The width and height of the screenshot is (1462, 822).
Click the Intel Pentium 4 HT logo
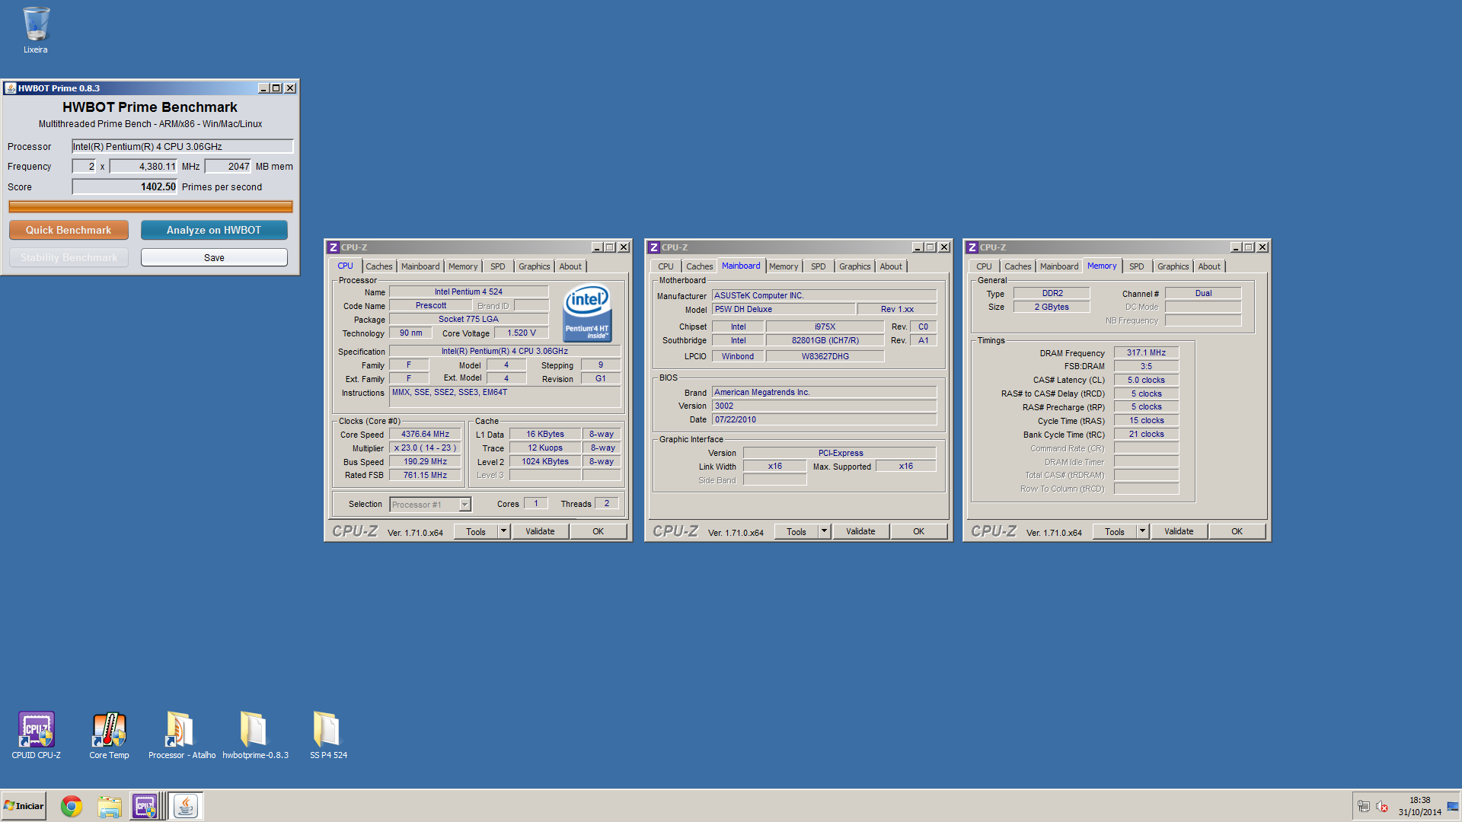pos(586,313)
